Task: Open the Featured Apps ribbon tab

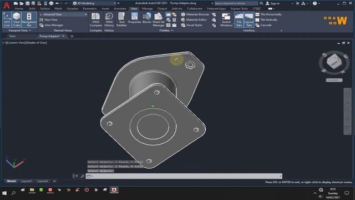Action: tap(216, 9)
